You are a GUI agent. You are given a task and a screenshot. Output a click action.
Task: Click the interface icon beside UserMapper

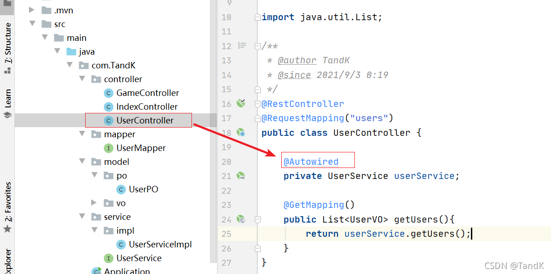click(x=109, y=148)
